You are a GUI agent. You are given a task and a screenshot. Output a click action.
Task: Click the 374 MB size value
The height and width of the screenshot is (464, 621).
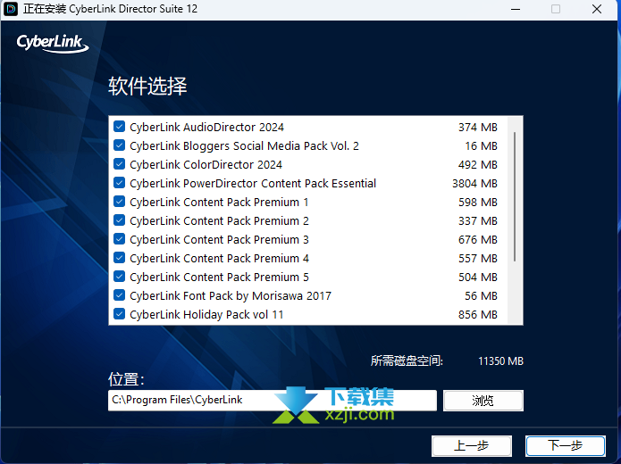478,127
